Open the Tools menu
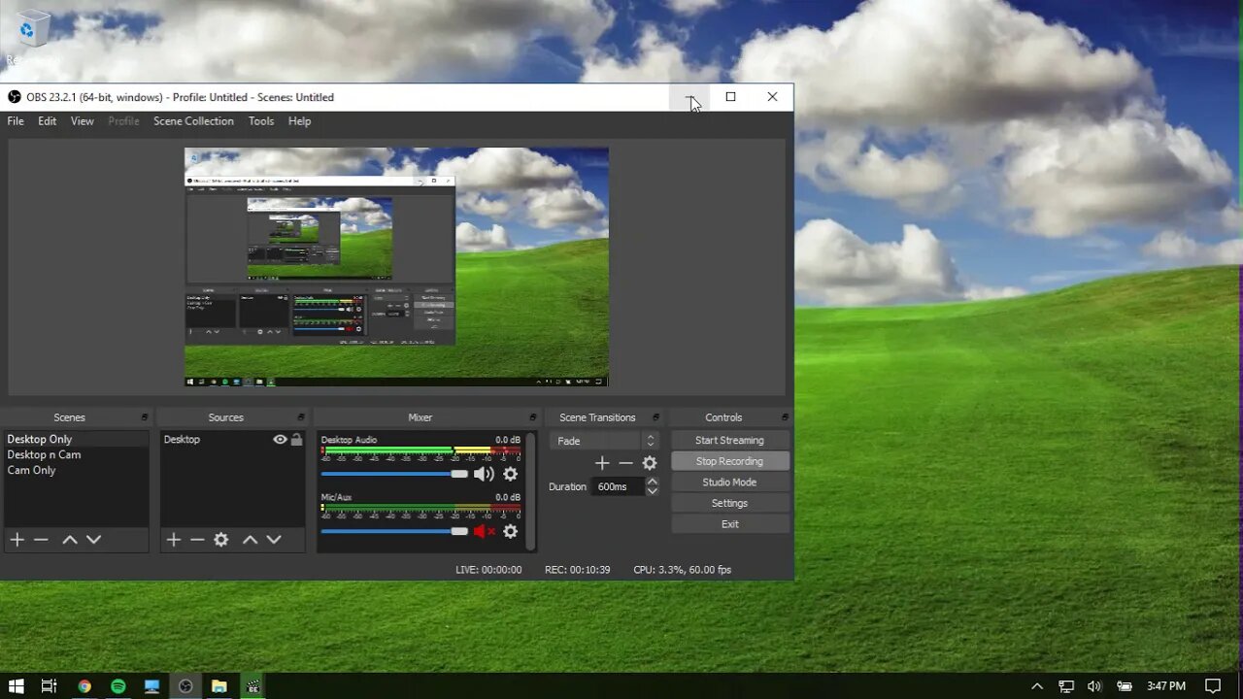The image size is (1243, 699). (x=261, y=121)
